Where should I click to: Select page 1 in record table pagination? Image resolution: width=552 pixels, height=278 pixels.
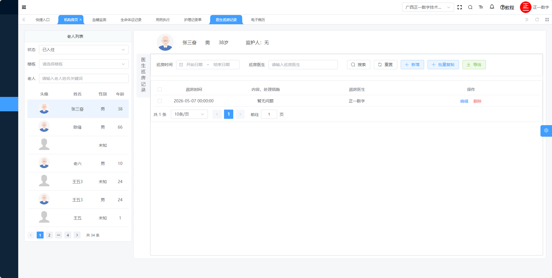(x=229, y=114)
